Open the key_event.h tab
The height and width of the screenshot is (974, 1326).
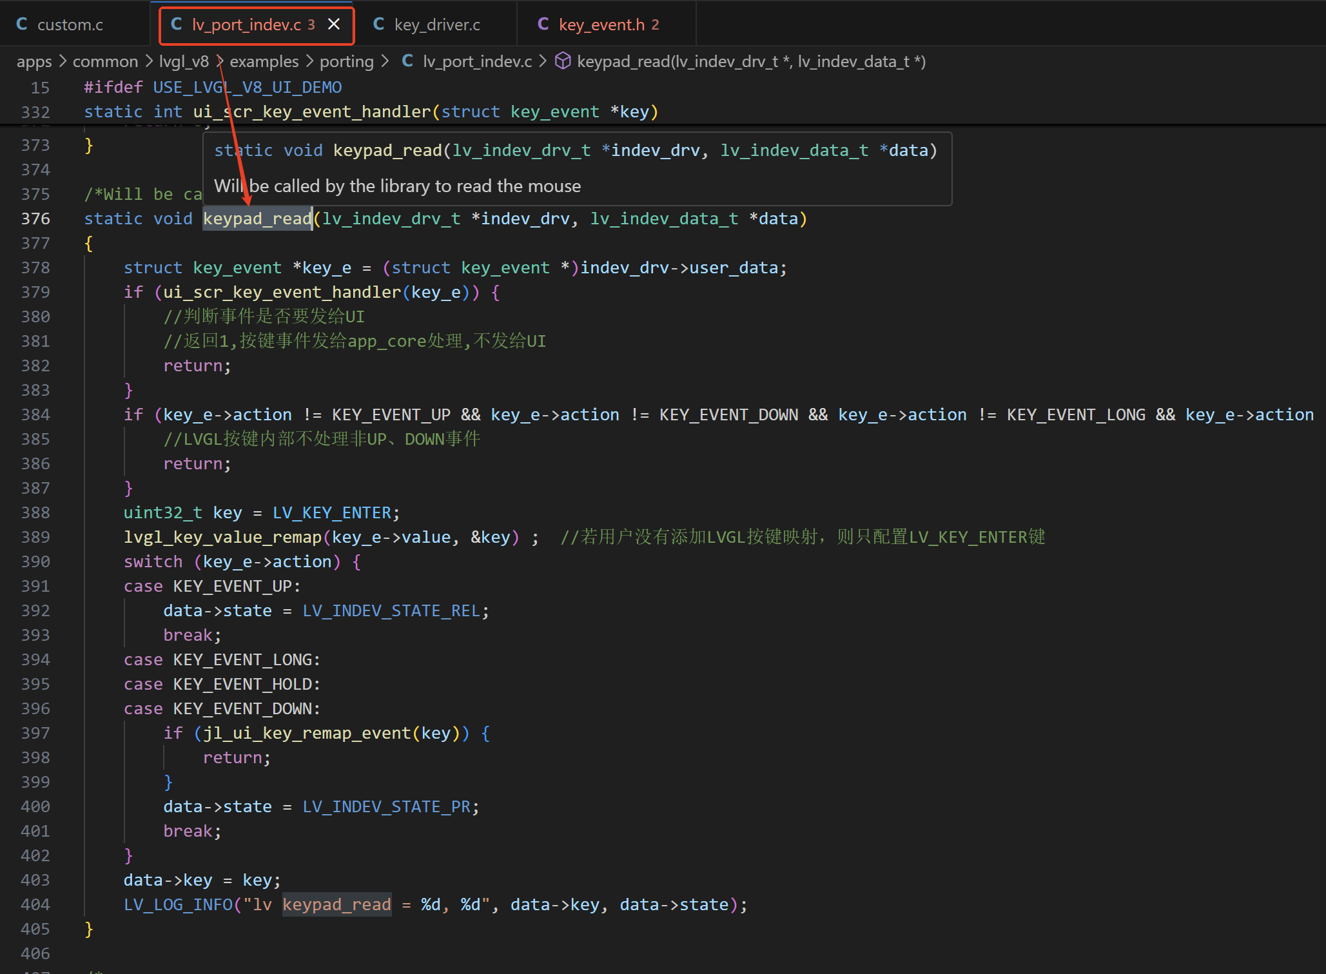point(601,24)
